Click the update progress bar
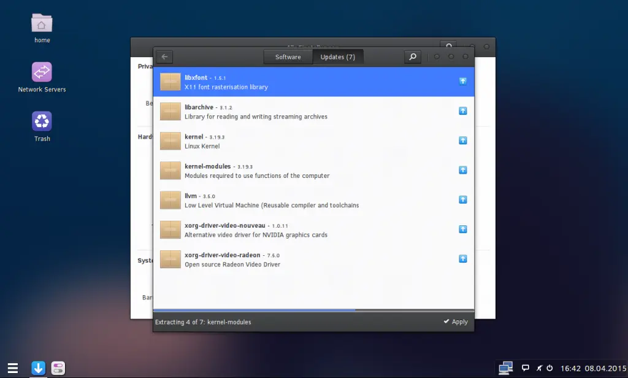The width and height of the screenshot is (628, 378). (313, 309)
